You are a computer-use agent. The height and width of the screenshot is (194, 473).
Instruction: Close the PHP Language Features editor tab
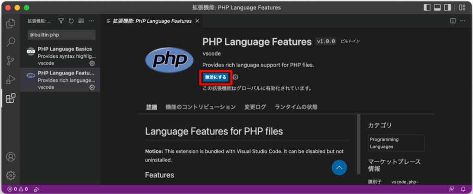tap(197, 21)
